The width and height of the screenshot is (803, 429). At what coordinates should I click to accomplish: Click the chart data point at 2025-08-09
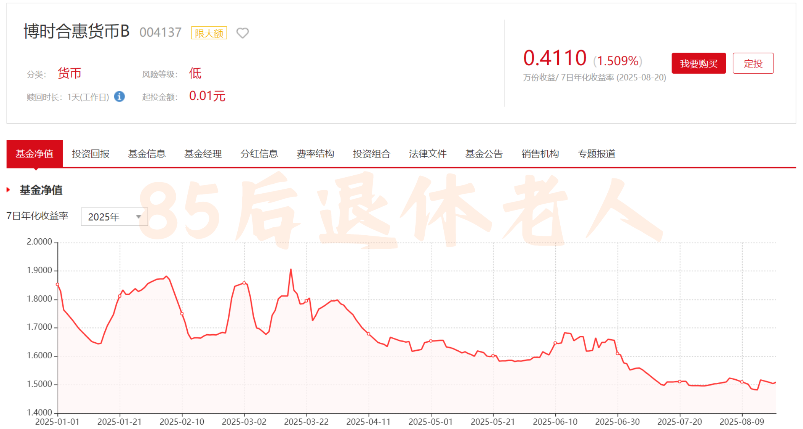[742, 382]
